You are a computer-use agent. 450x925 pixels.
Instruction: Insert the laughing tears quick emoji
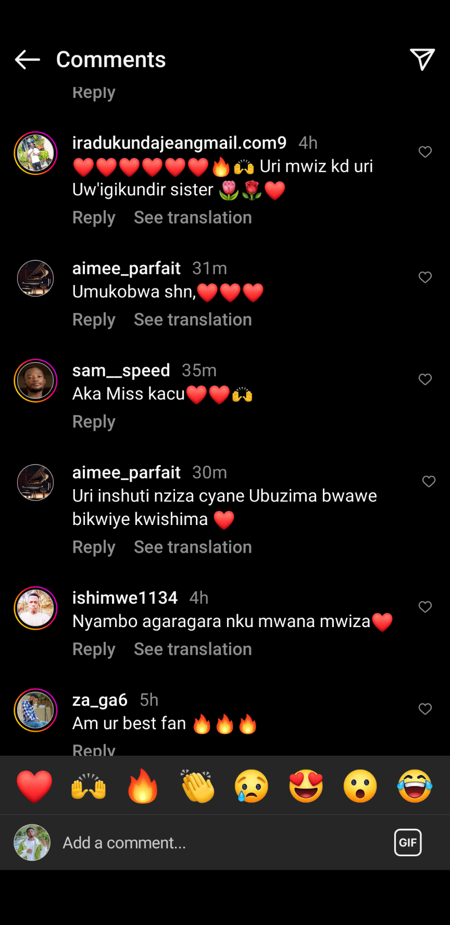(x=415, y=786)
